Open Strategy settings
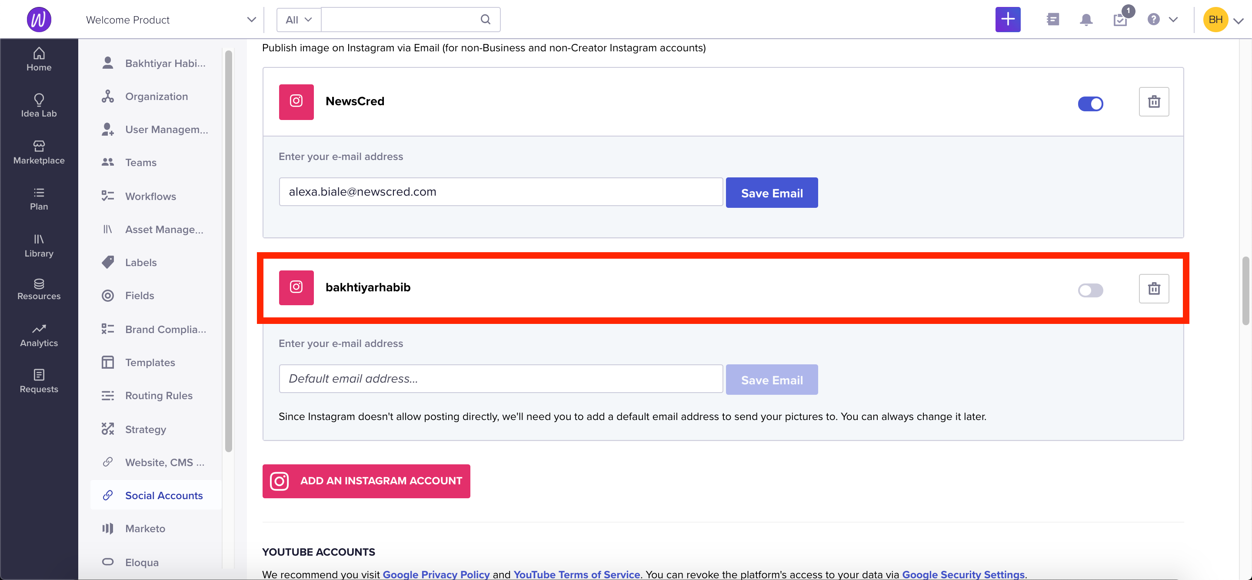 tap(156, 429)
